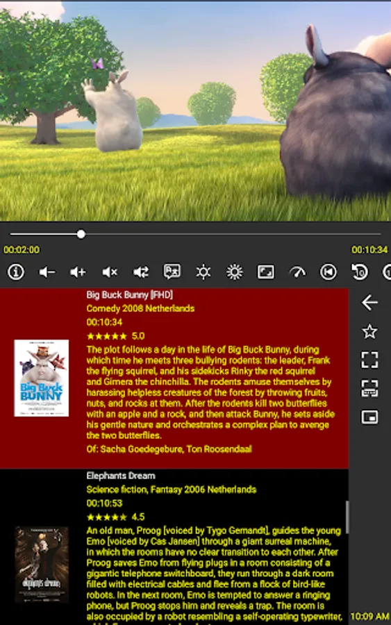
Task: Open the subtitles language icon
Action: [172, 272]
